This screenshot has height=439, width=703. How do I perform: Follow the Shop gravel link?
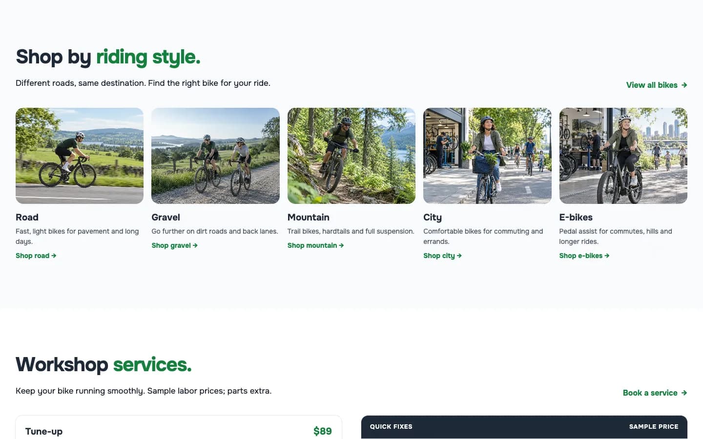pos(175,245)
